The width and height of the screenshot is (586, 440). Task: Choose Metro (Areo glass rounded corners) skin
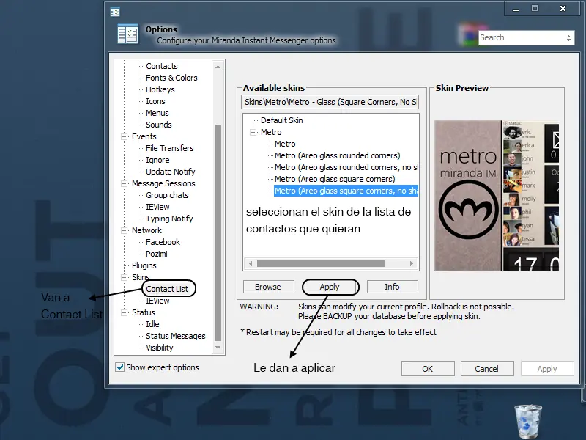click(337, 155)
